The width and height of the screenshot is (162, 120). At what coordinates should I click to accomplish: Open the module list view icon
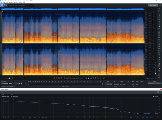coord(159,11)
